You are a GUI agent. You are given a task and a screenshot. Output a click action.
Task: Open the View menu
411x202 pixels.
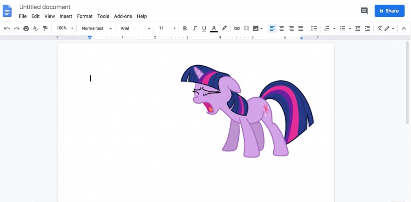click(x=49, y=16)
